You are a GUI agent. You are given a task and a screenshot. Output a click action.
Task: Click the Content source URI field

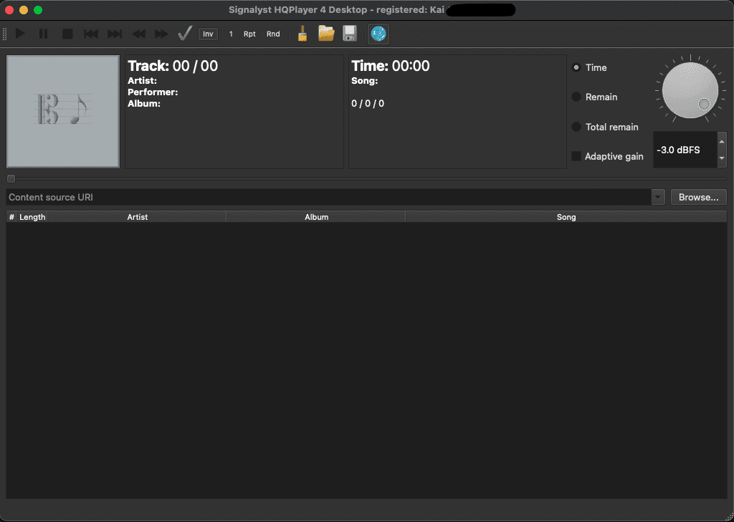pyautogui.click(x=328, y=198)
